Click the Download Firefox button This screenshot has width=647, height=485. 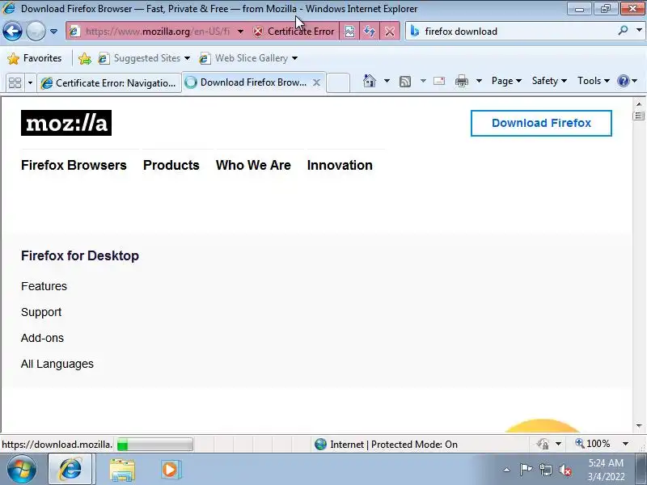pyautogui.click(x=541, y=123)
